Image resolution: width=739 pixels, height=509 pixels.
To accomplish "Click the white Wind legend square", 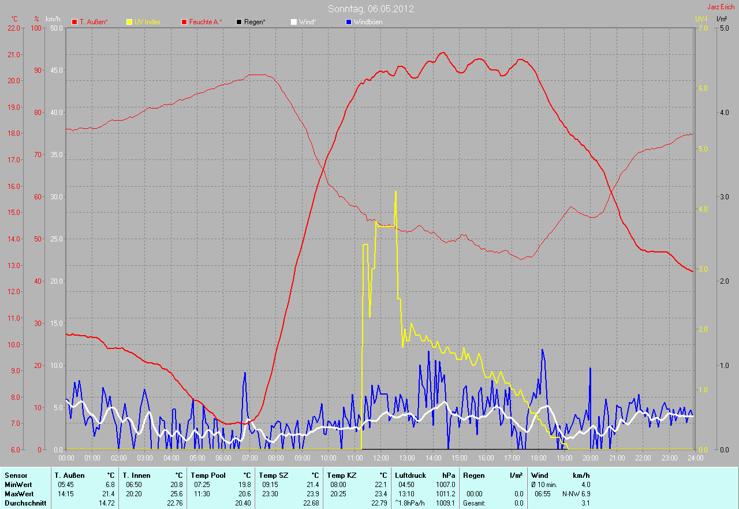I will [x=294, y=22].
